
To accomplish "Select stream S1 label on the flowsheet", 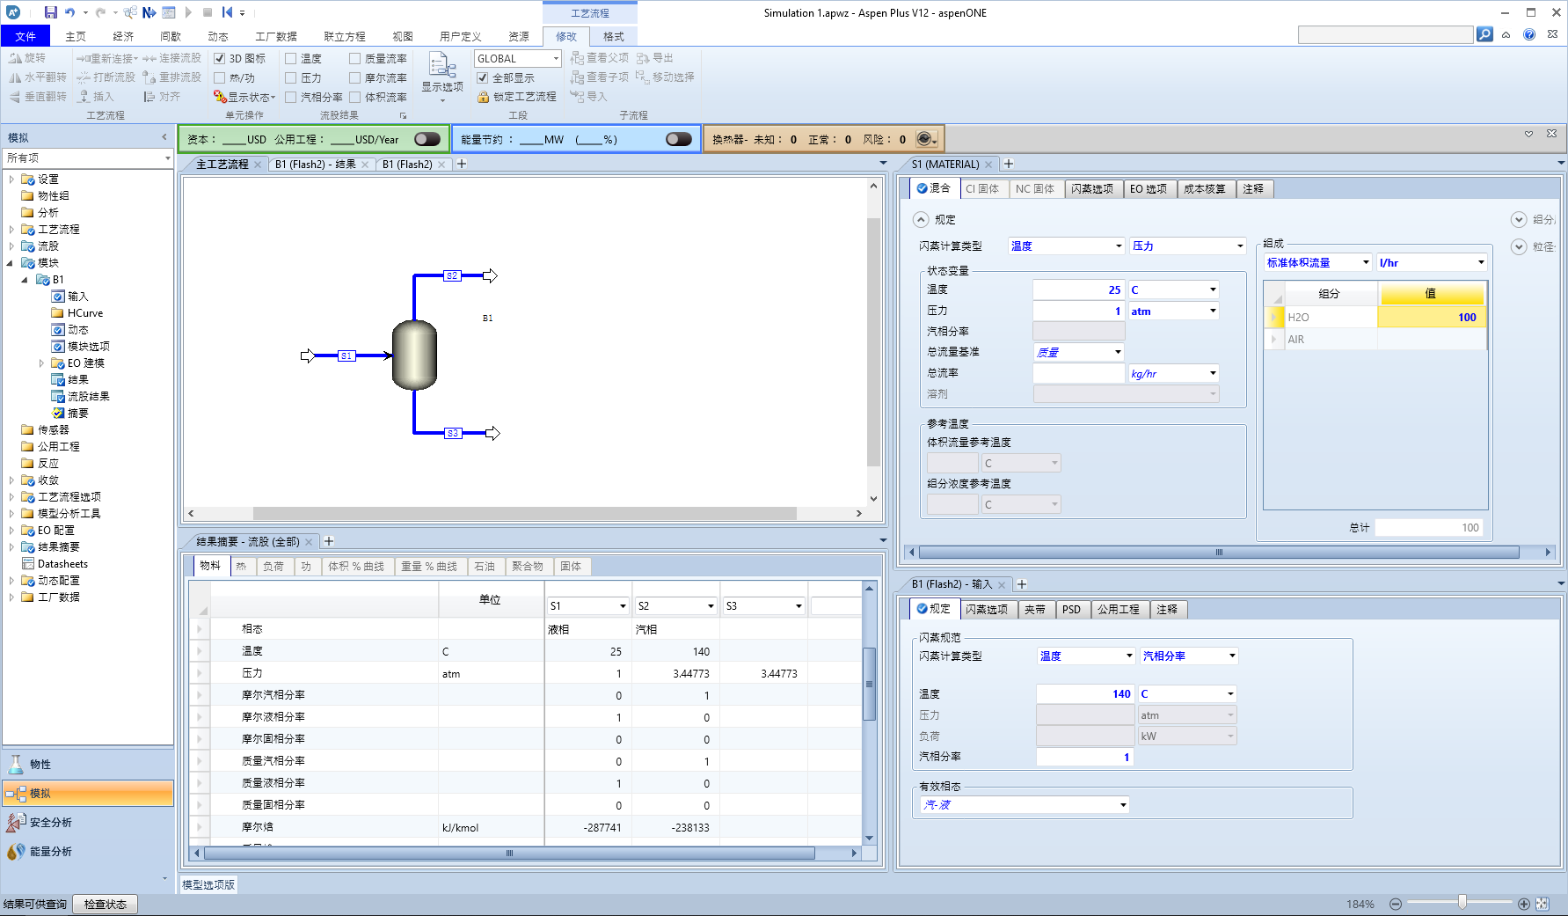I will pyautogui.click(x=346, y=356).
